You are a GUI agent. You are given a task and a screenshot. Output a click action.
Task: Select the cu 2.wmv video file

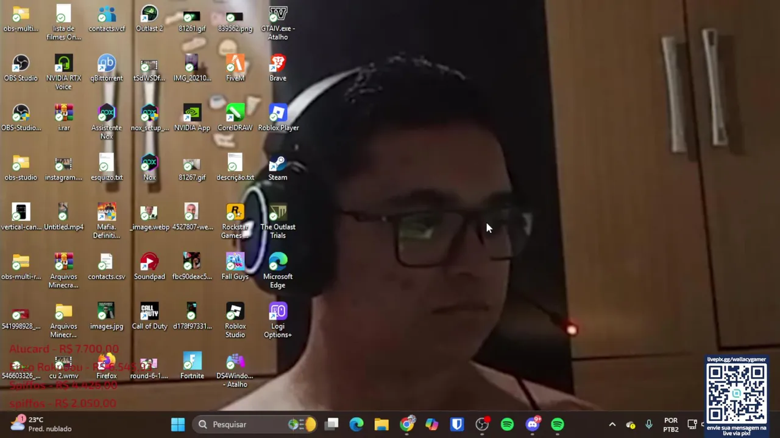[x=63, y=366]
